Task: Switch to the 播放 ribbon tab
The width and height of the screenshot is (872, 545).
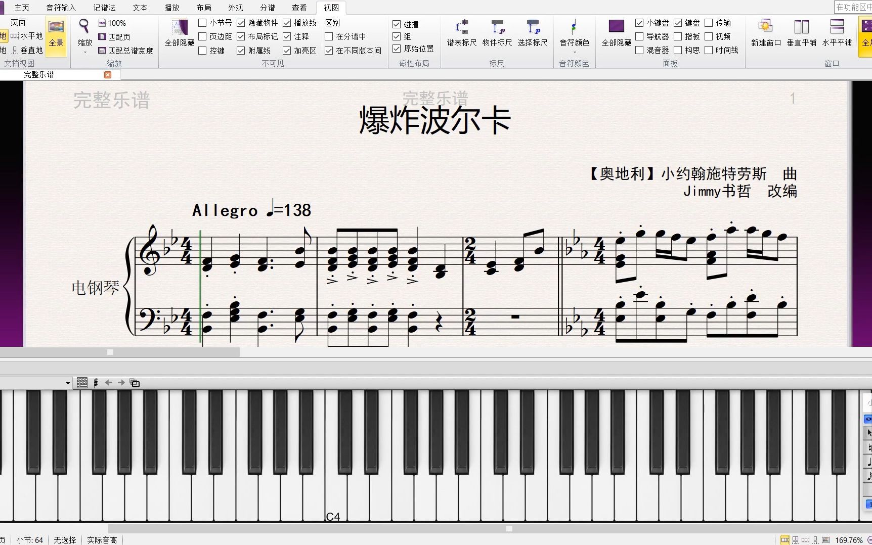Action: (x=172, y=8)
